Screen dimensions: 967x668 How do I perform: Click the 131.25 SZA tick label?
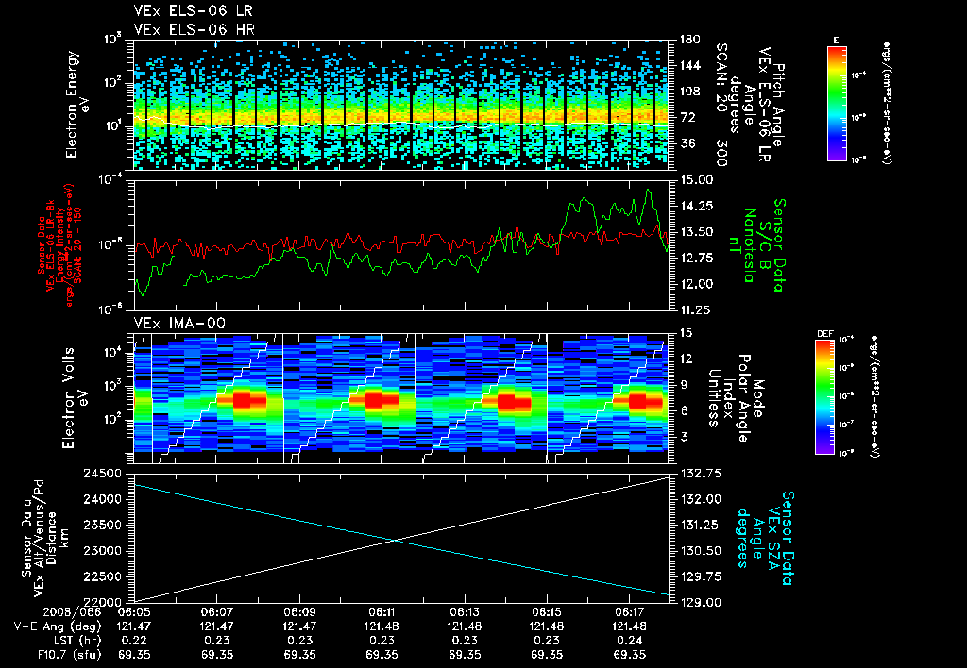tap(699, 525)
